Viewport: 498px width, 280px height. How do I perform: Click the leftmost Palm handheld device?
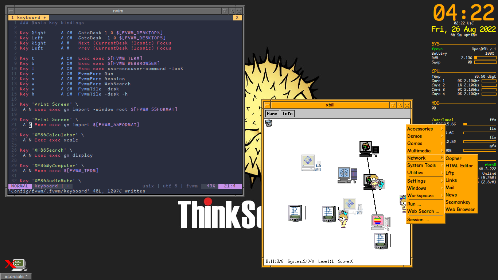[295, 213]
